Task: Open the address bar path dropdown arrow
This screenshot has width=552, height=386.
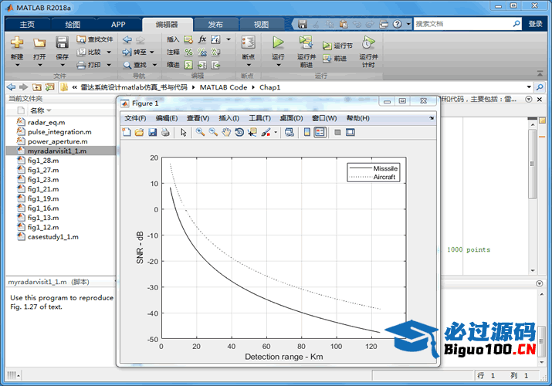Action: point(529,87)
